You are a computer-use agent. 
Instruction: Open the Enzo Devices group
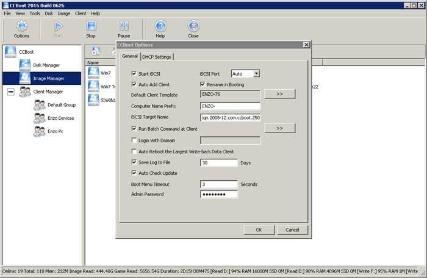(60, 118)
